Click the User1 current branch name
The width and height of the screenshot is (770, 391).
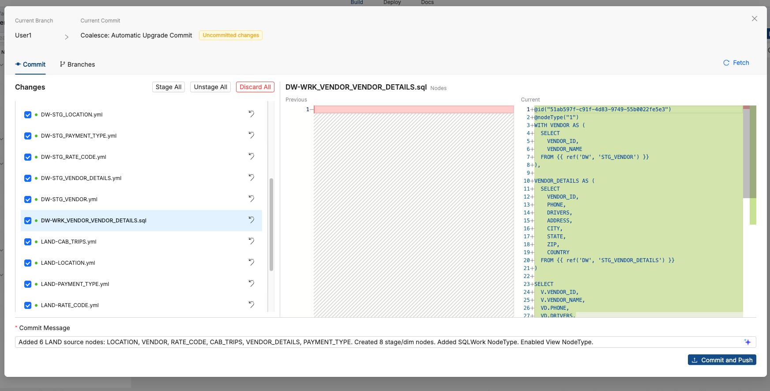[23, 35]
